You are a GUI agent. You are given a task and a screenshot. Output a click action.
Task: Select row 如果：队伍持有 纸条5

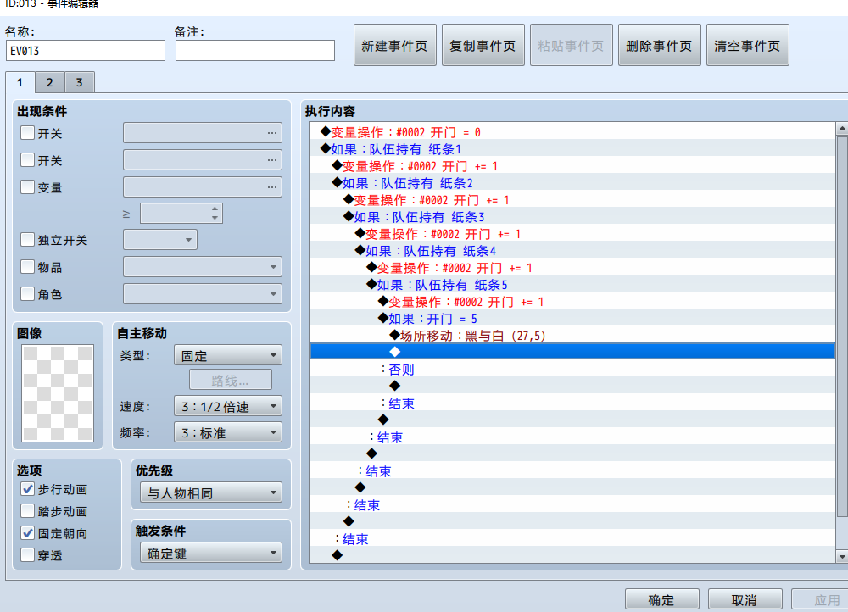pos(572,285)
